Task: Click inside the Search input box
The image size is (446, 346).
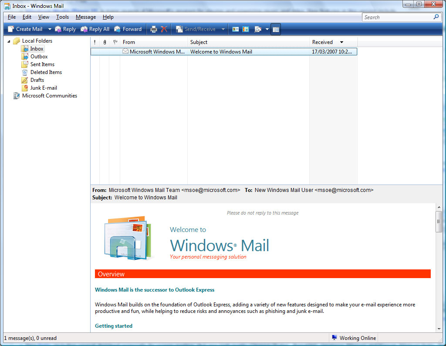Action: coord(398,17)
